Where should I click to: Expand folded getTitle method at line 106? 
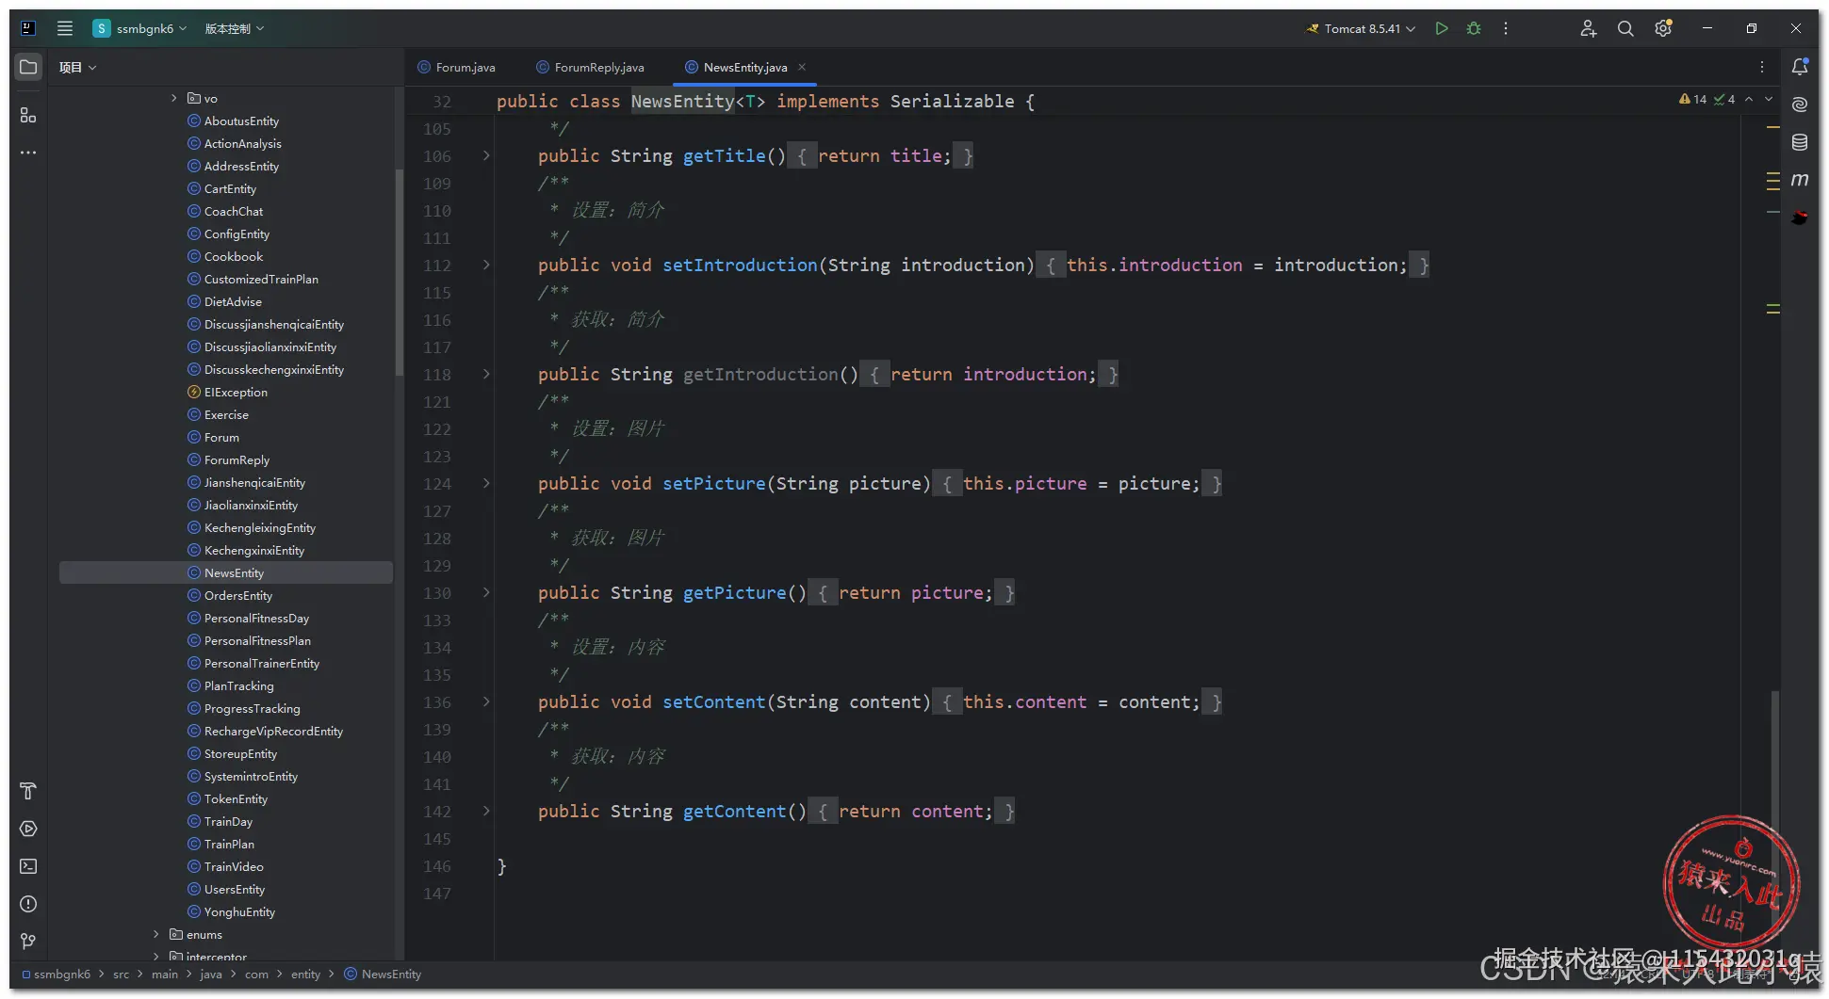pyautogui.click(x=486, y=155)
